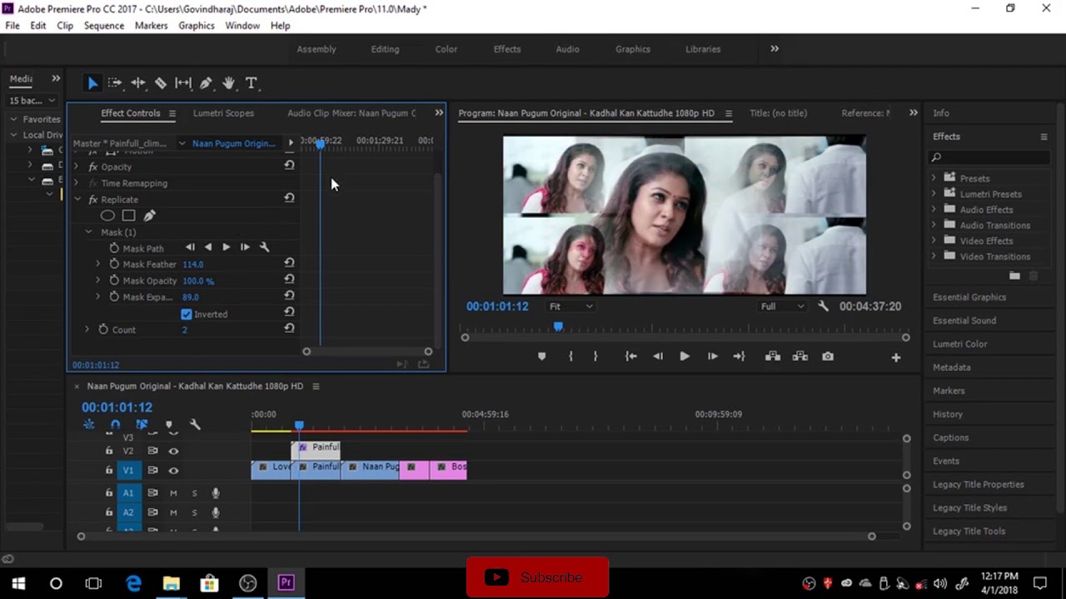Select the Hand tool
The image size is (1066, 599).
point(228,83)
